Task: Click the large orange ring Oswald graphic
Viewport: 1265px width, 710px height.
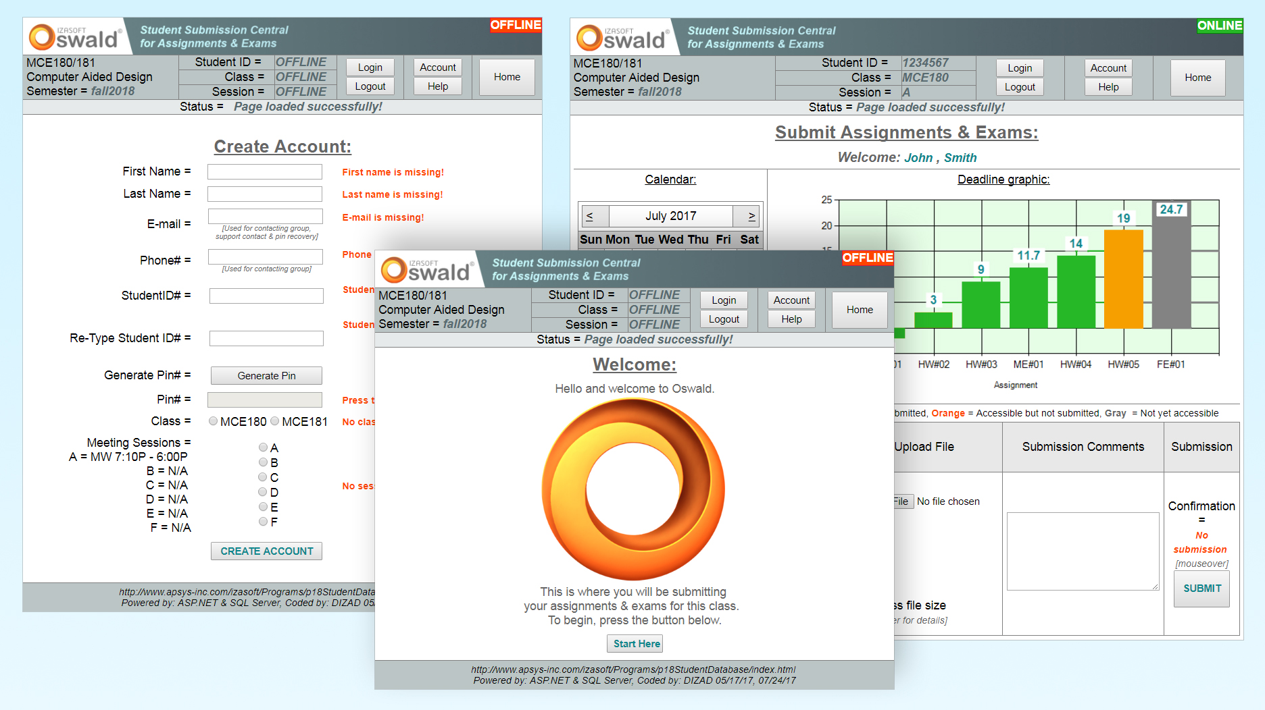Action: click(633, 489)
